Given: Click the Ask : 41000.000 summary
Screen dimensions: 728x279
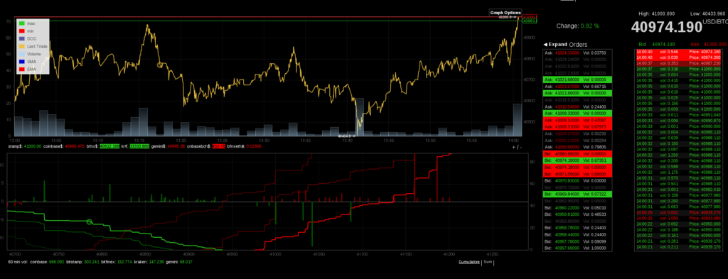Looking at the screenshot, I should click(710, 45).
